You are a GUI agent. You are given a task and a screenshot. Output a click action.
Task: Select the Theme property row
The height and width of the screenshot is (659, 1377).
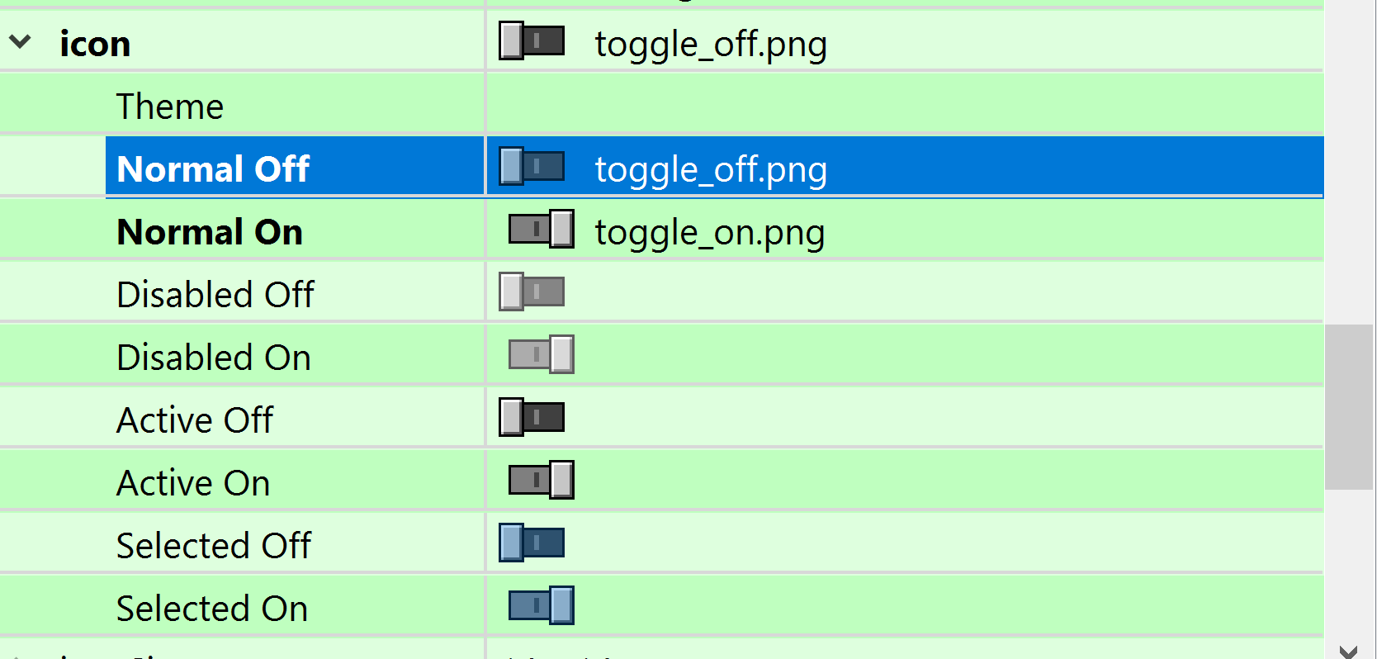(x=170, y=107)
